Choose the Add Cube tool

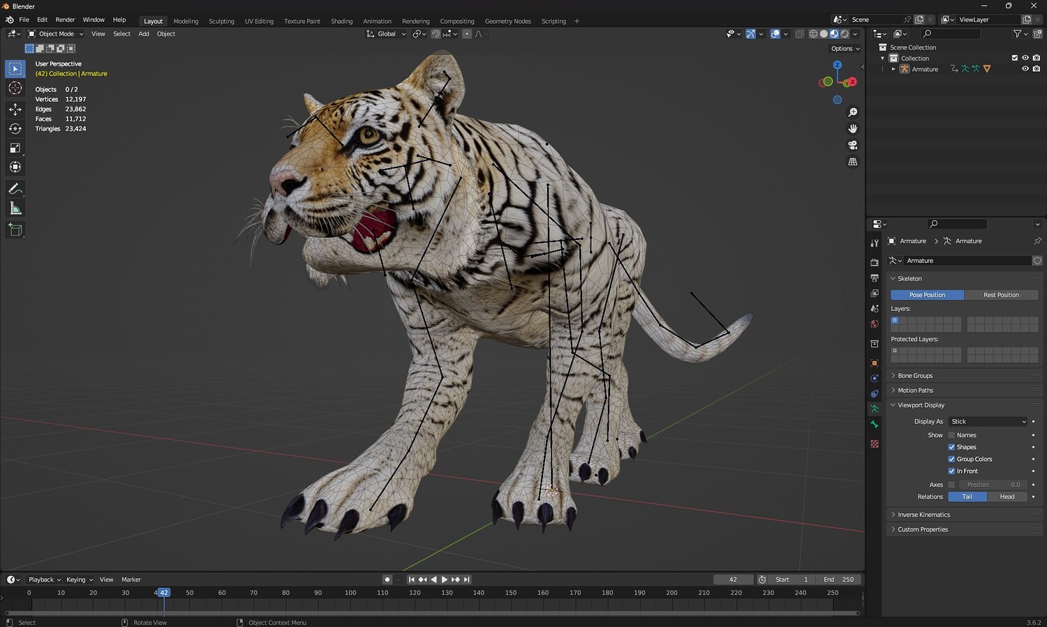click(x=15, y=230)
